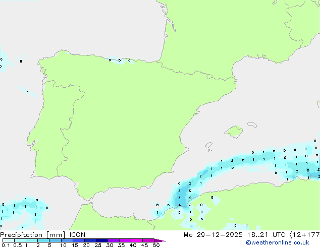Pick the 45–50 mm legend swatch

click(x=148, y=240)
